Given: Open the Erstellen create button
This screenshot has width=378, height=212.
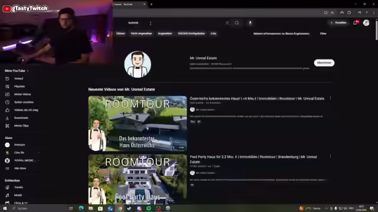Looking at the screenshot, I should pyautogui.click(x=338, y=22).
